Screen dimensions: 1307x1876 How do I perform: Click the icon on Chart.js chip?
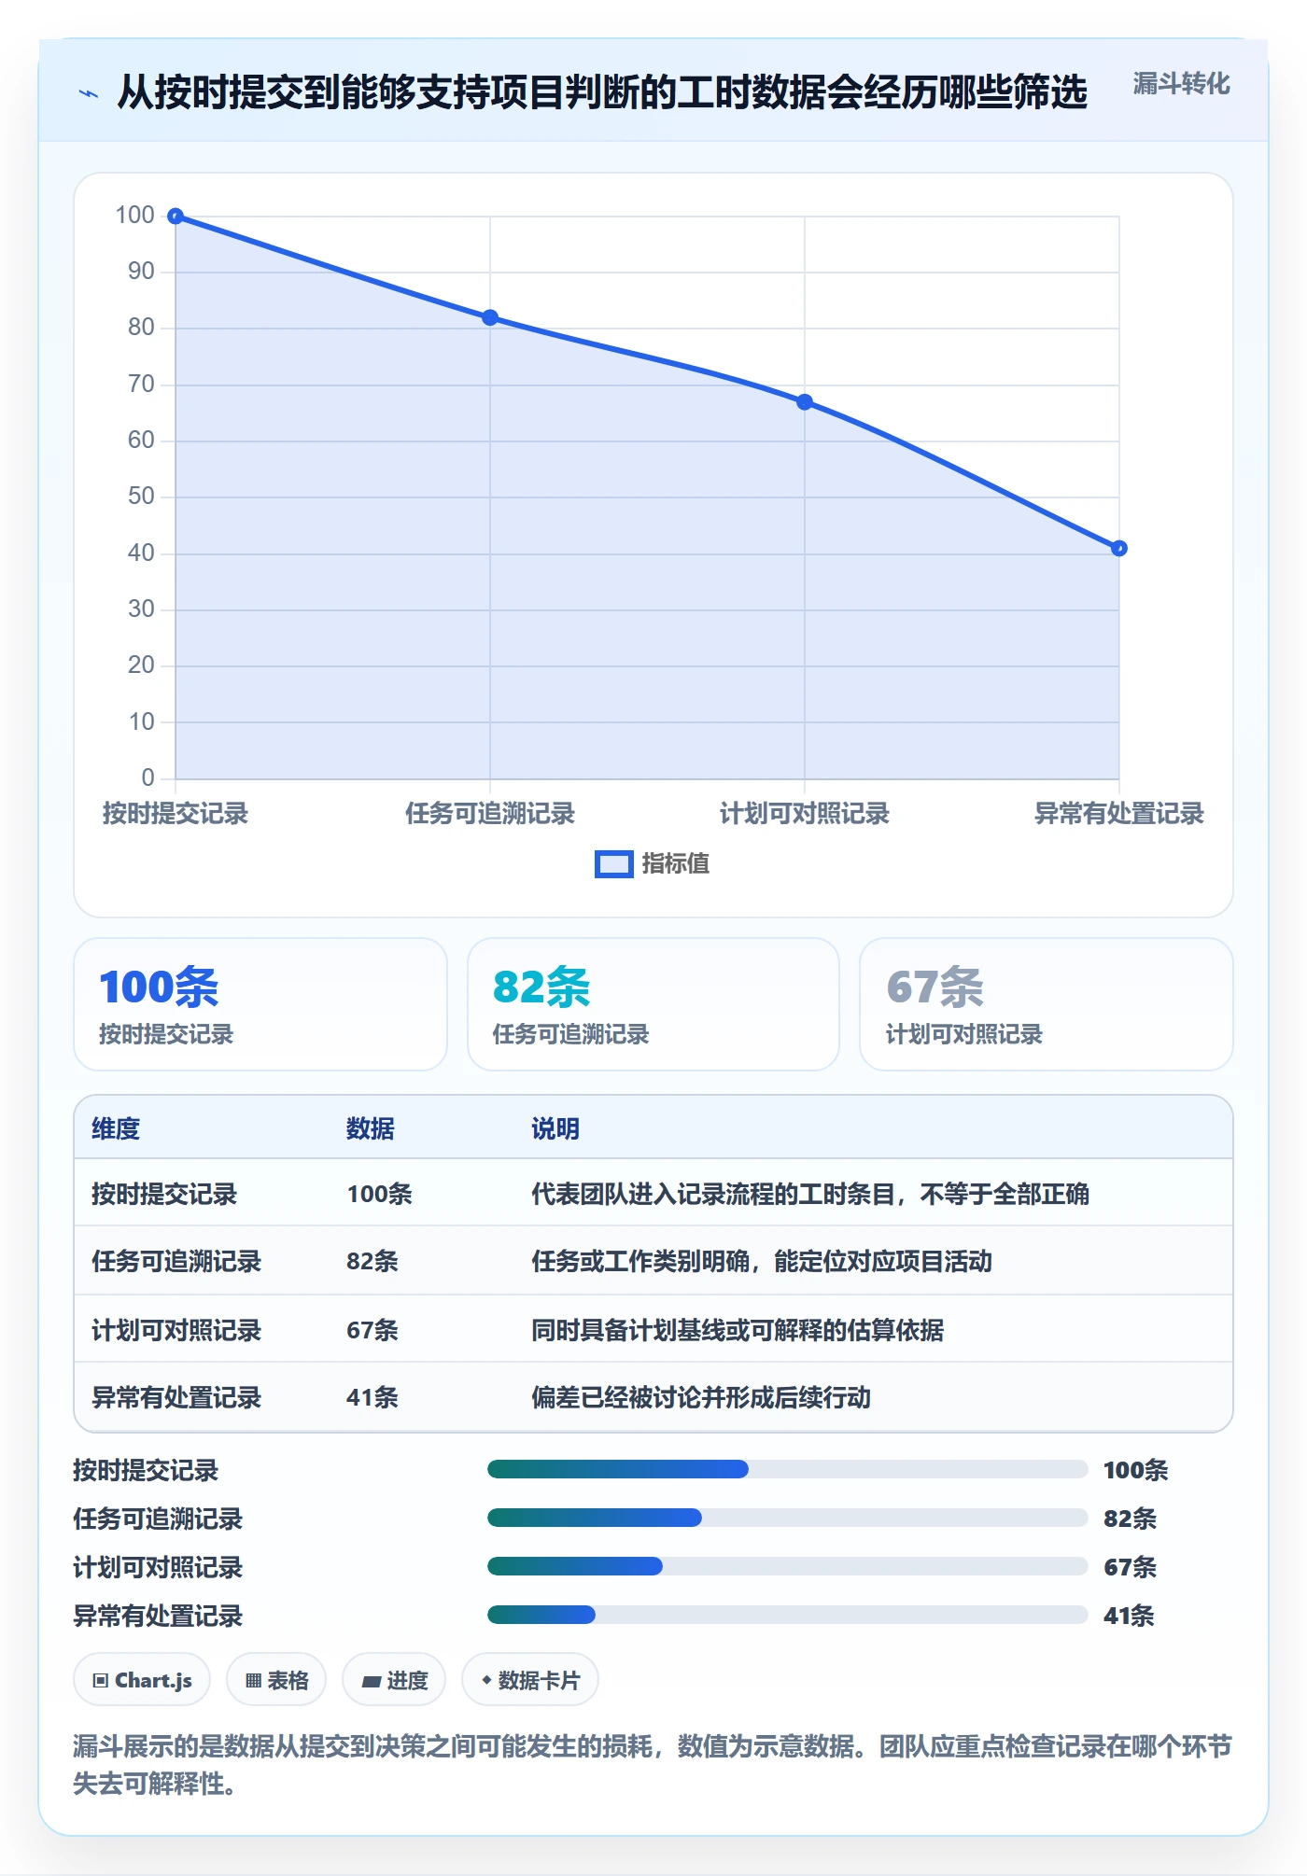tap(101, 1682)
